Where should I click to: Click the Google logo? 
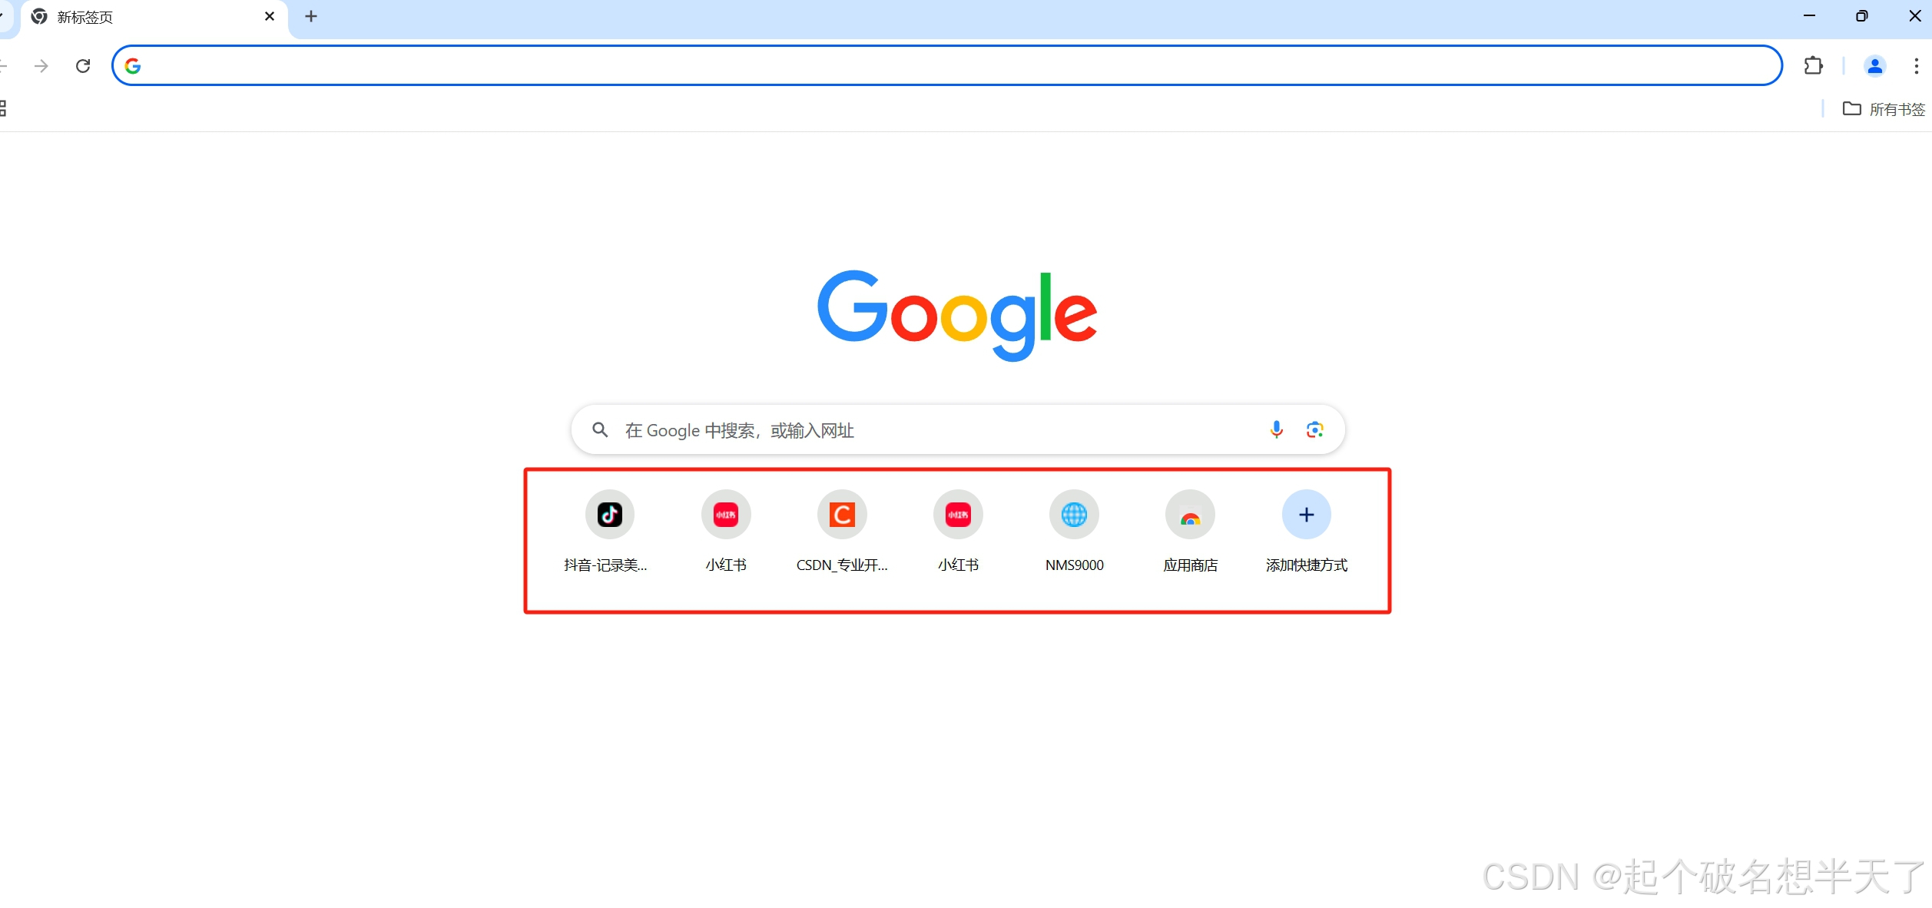(957, 315)
